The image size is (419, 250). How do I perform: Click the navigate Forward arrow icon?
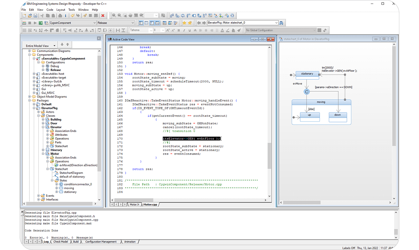pos(204,23)
